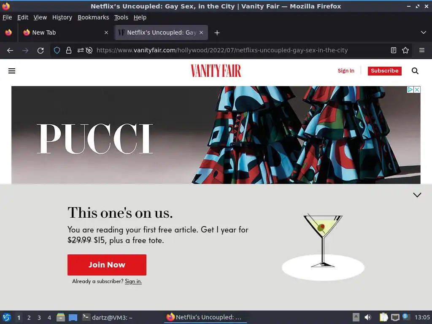
Task: List all tabs dropdown arrow
Action: (x=424, y=32)
